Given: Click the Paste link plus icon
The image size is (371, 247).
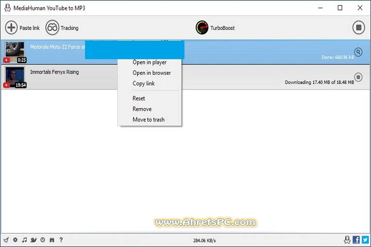Looking at the screenshot, I should coord(11,28).
